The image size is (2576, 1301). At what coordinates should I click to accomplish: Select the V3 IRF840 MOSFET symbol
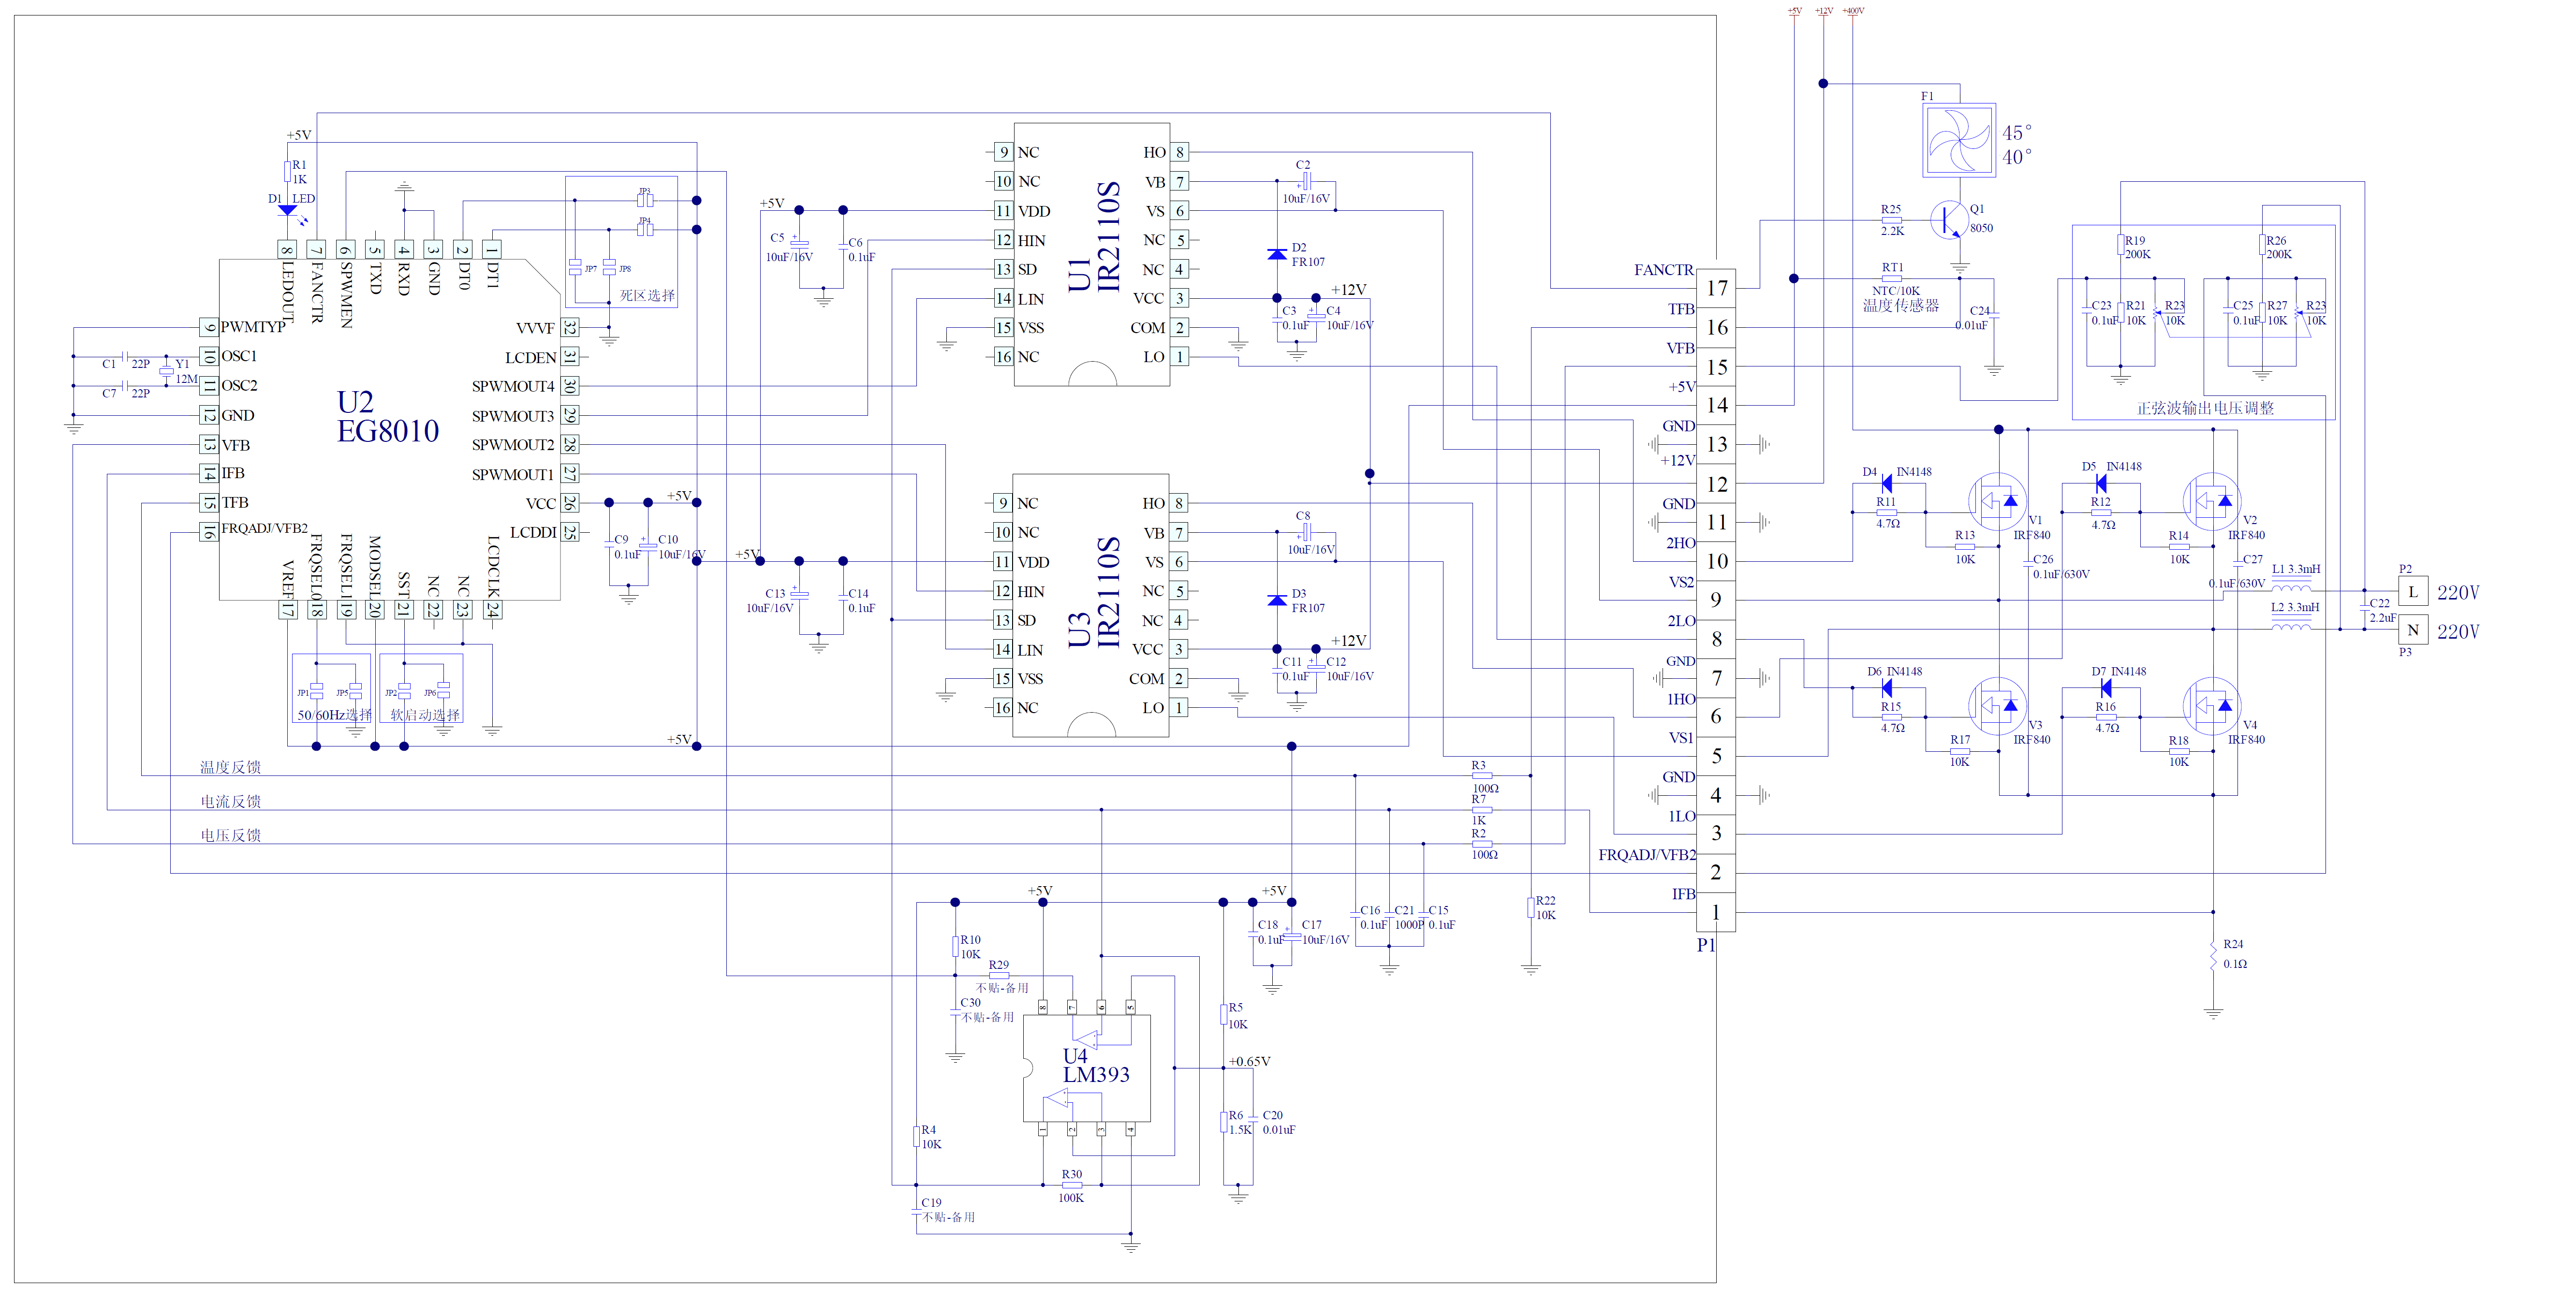click(1997, 707)
